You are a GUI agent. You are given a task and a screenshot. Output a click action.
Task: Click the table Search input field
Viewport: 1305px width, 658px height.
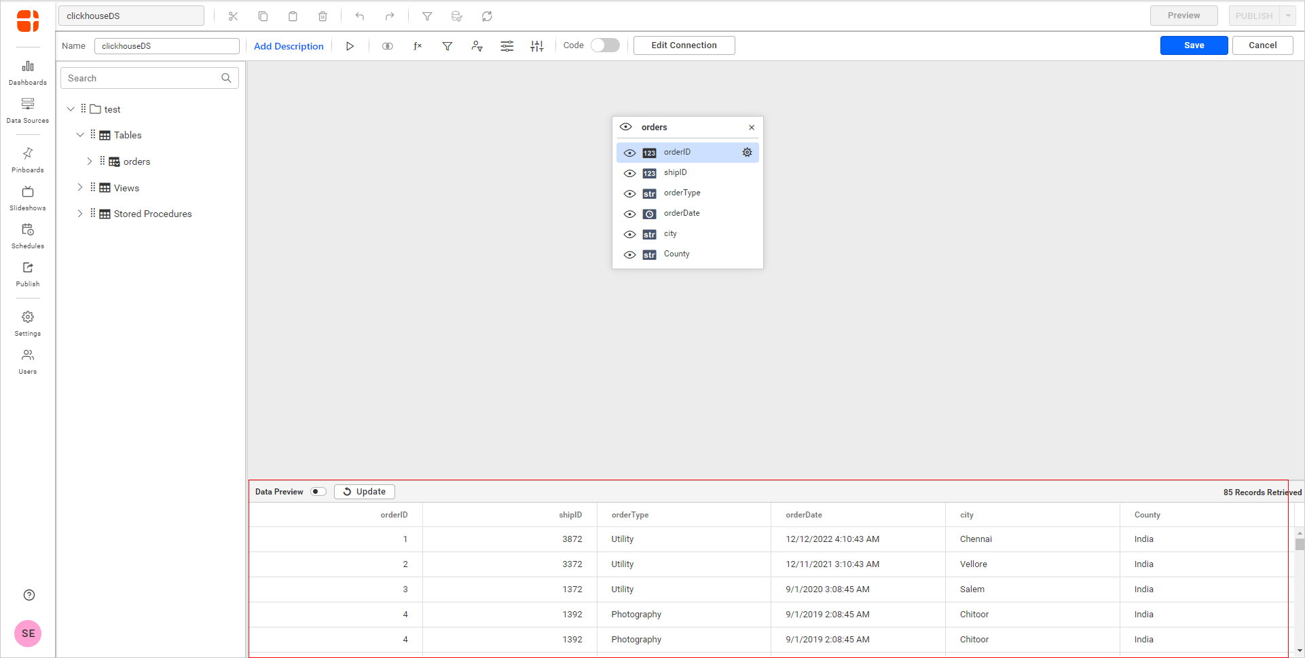pyautogui.click(x=149, y=78)
